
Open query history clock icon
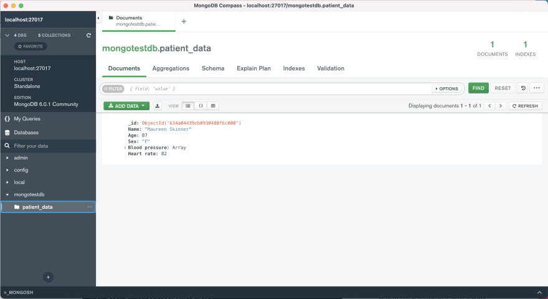coord(523,88)
